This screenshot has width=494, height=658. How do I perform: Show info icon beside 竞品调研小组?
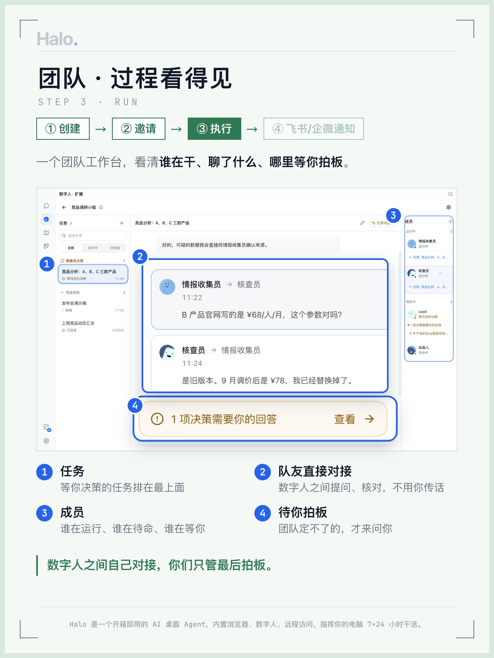(101, 207)
